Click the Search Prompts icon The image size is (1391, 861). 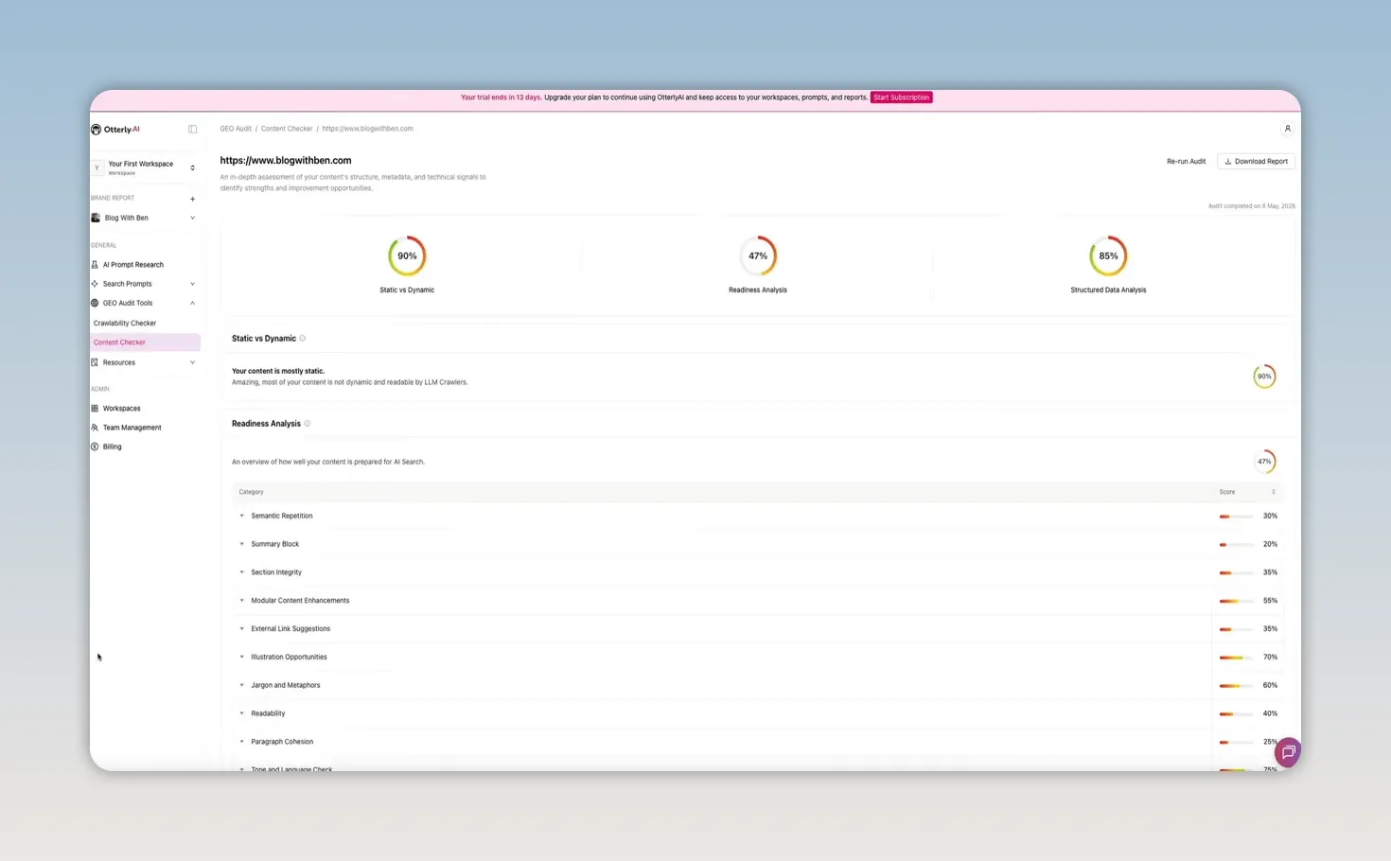click(95, 284)
